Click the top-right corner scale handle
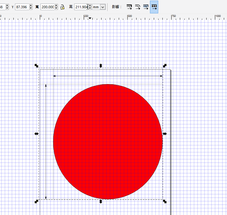 coord(165,66)
